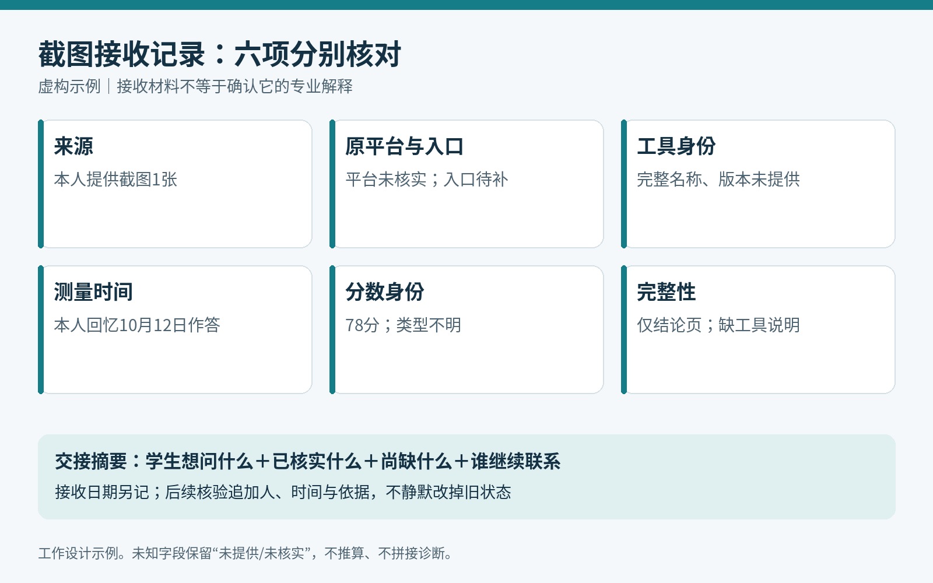Click the 交接摘要 heading line
The width and height of the screenshot is (933, 583).
pyautogui.click(x=308, y=462)
